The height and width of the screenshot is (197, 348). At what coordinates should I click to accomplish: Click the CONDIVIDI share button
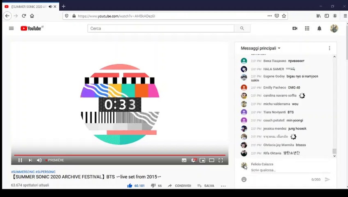pos(179,186)
